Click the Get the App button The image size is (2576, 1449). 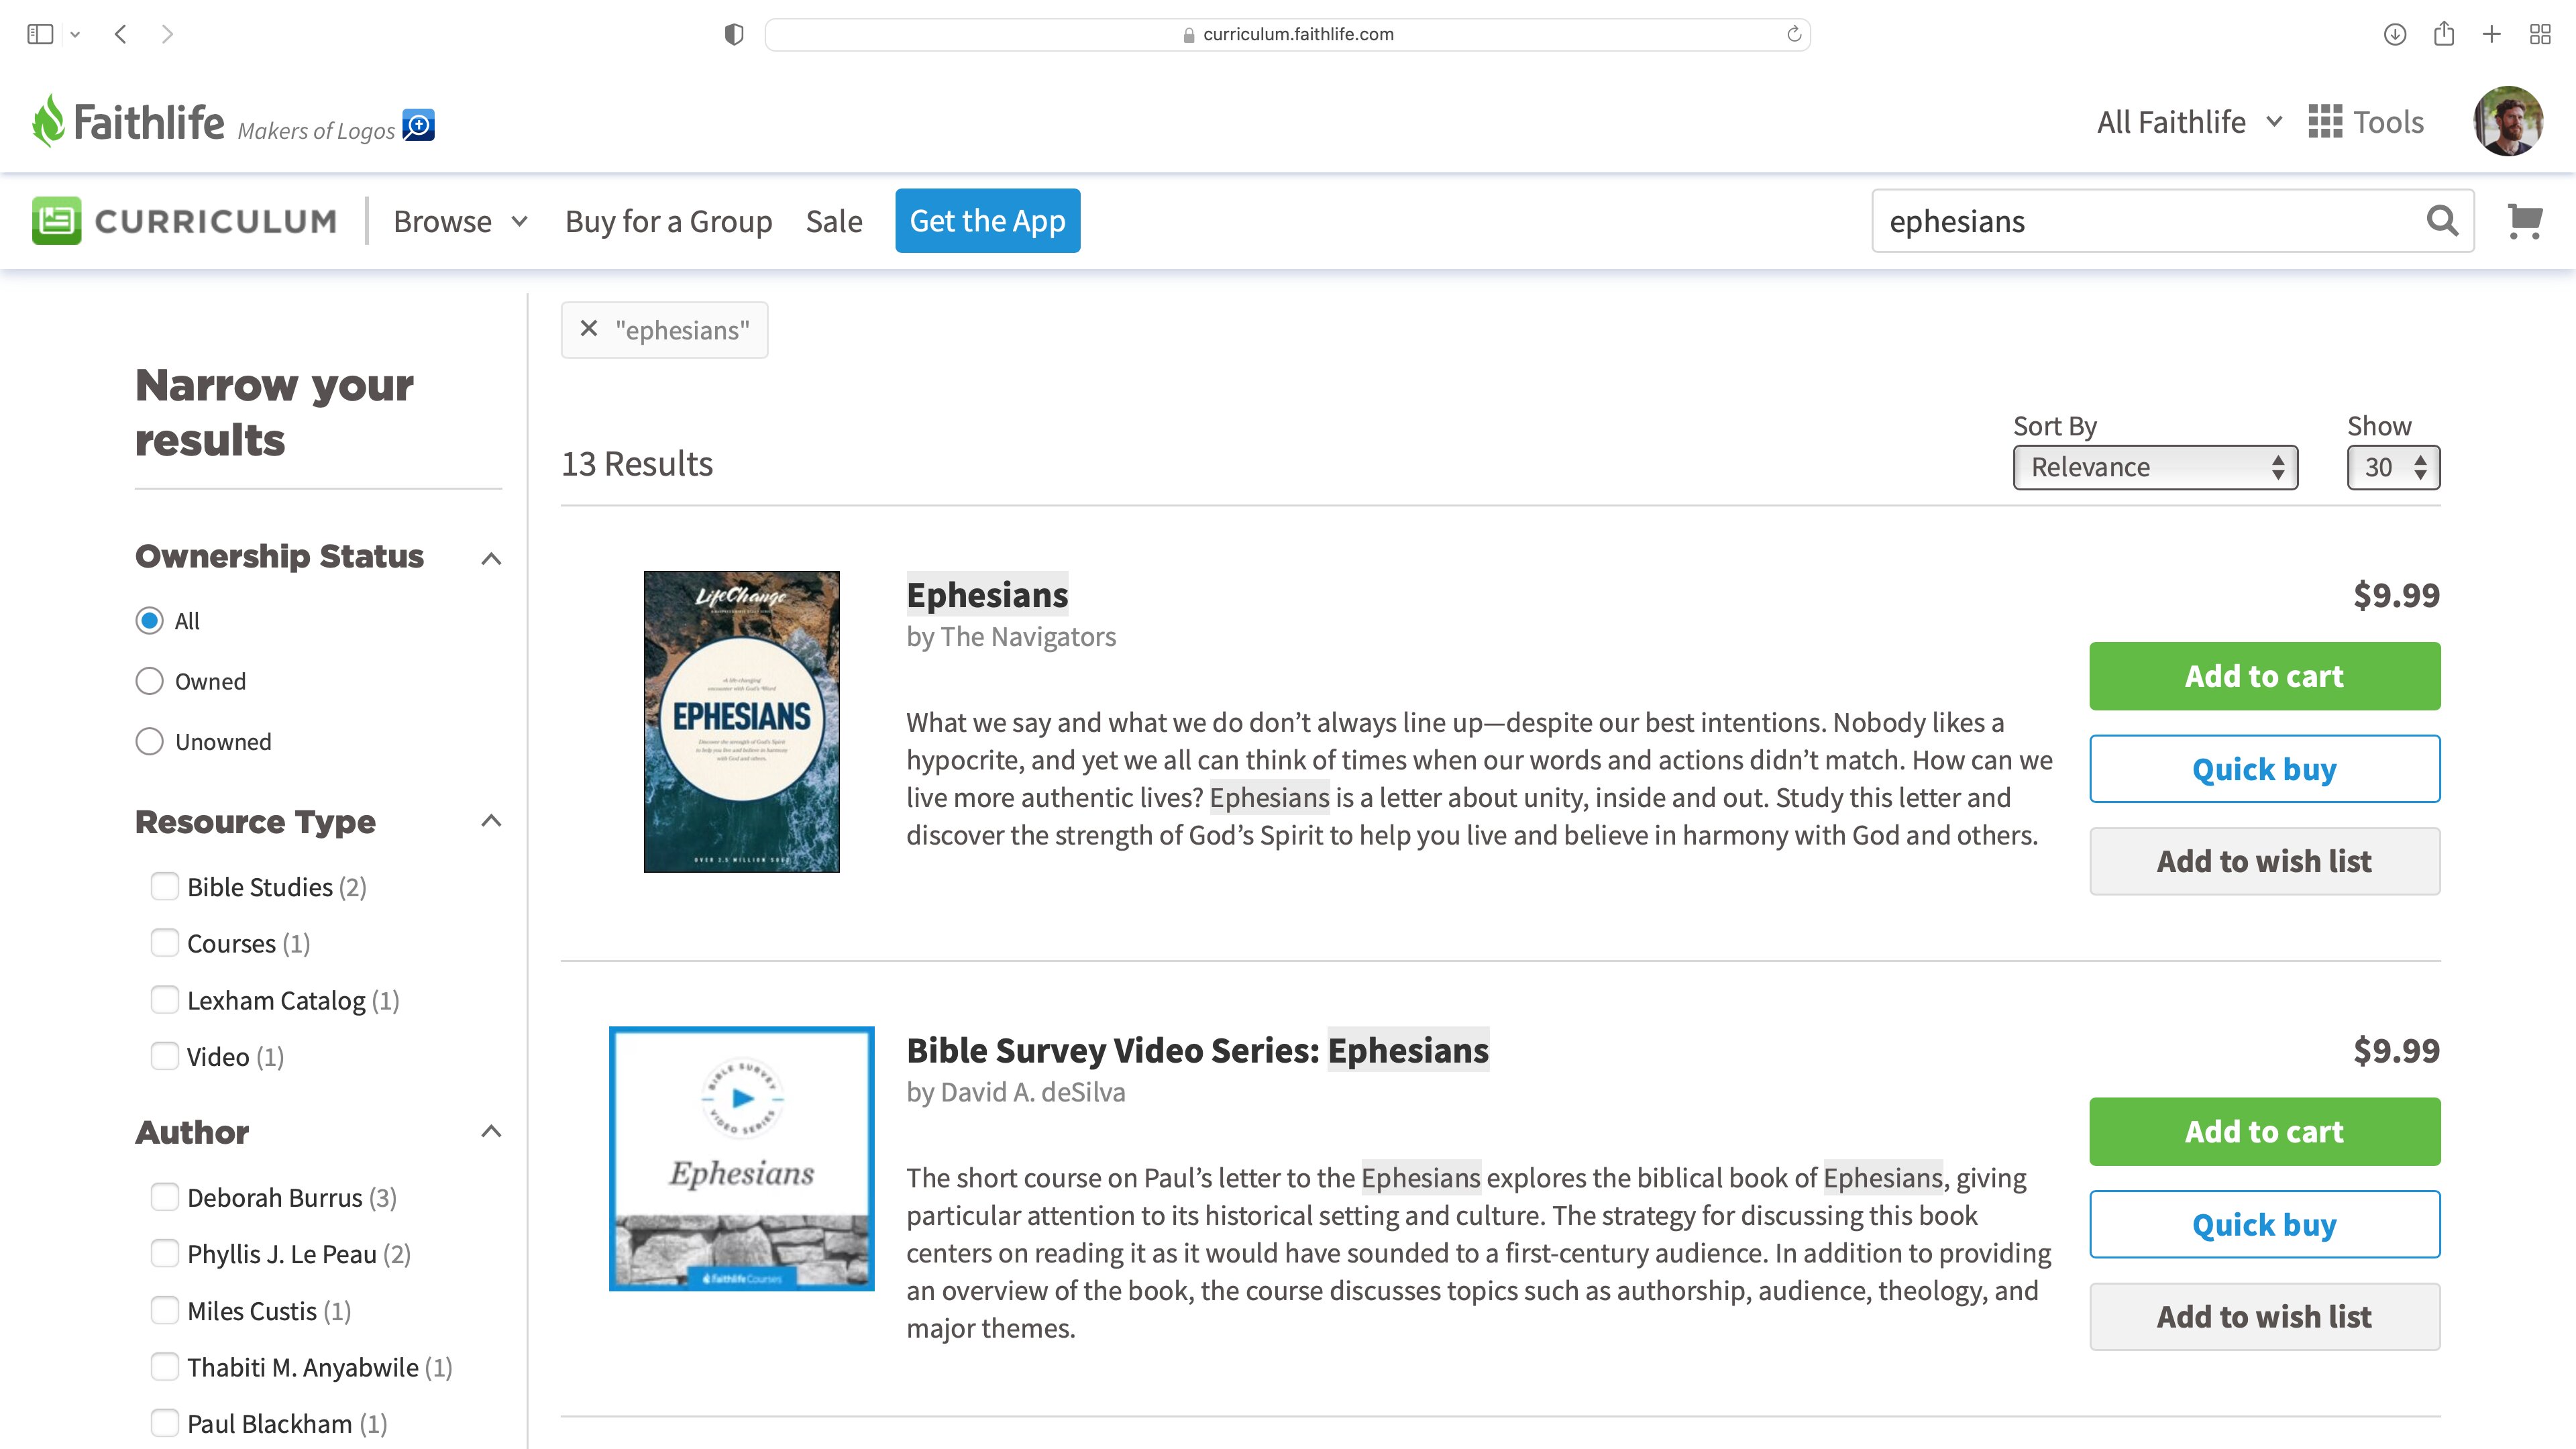(x=987, y=220)
